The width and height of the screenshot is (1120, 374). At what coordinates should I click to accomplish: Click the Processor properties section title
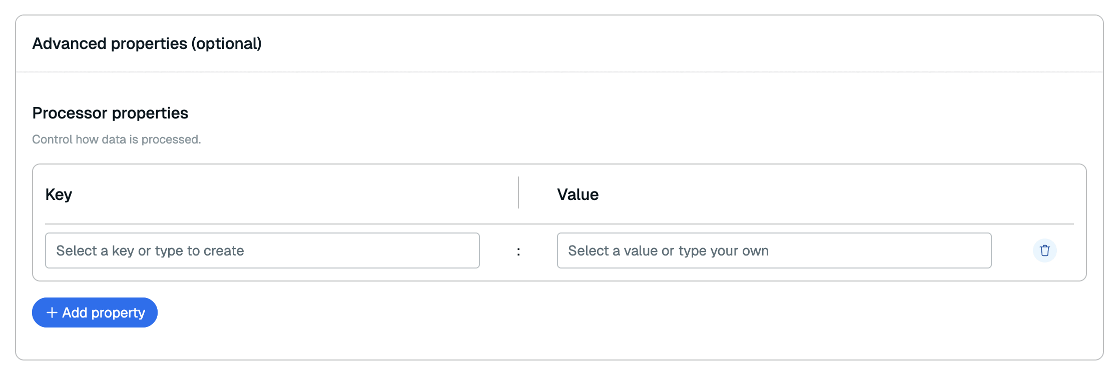pos(110,113)
